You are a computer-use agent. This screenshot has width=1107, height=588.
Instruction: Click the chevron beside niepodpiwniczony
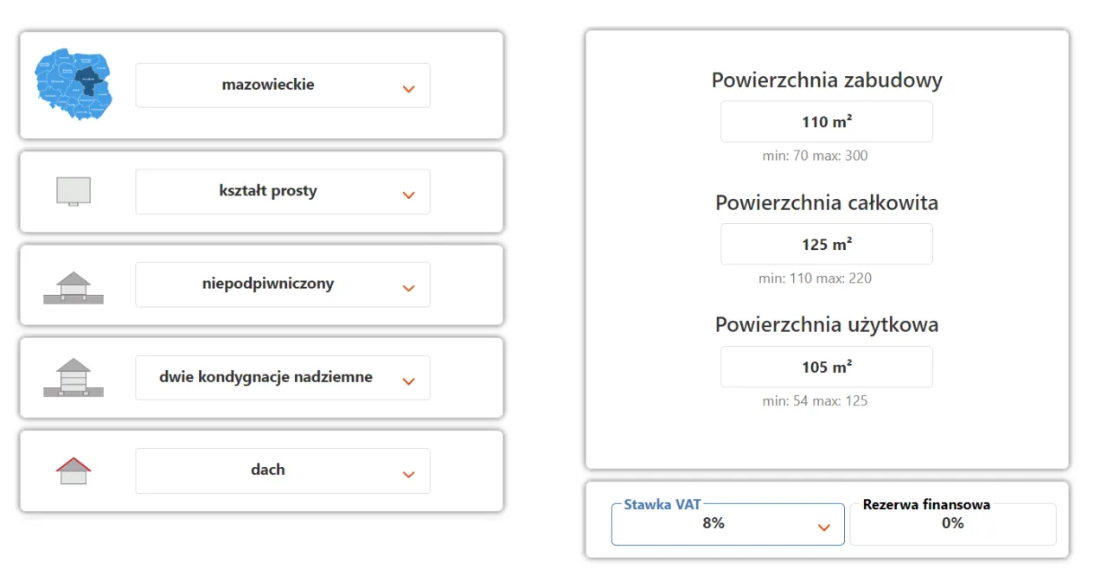[x=409, y=289]
